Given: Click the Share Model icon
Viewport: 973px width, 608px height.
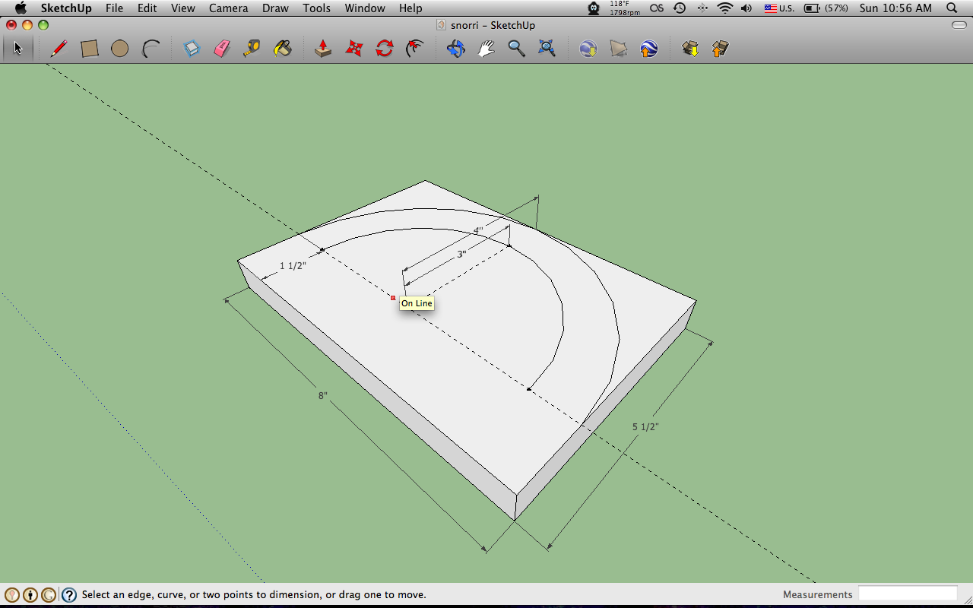Looking at the screenshot, I should pyautogui.click(x=720, y=49).
